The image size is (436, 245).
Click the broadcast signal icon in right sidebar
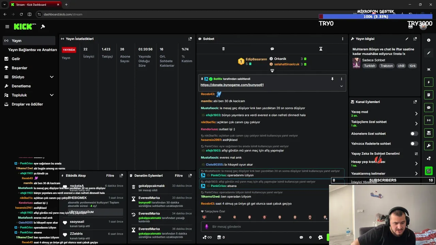click(x=429, y=120)
